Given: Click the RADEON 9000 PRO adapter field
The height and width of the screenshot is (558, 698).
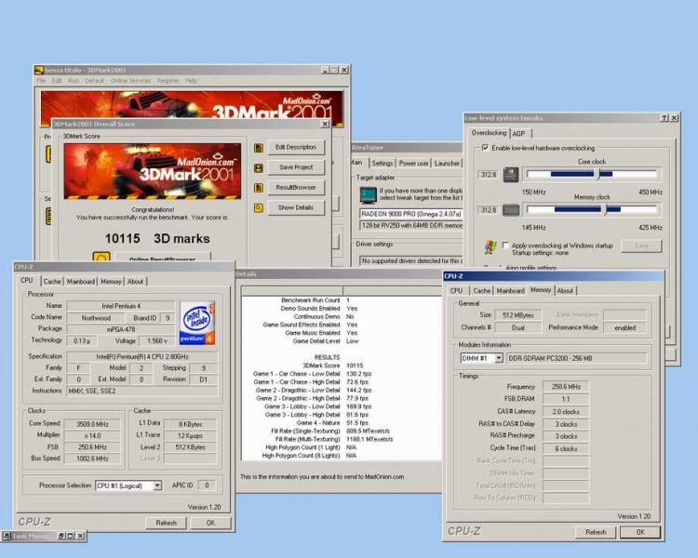Looking at the screenshot, I should pos(410,214).
